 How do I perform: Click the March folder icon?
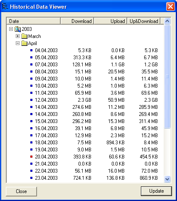(24, 36)
